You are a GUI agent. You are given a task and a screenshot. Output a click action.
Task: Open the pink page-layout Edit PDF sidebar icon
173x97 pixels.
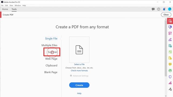tap(170, 33)
